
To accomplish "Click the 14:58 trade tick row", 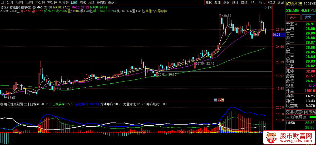I will (x=301, y=122).
